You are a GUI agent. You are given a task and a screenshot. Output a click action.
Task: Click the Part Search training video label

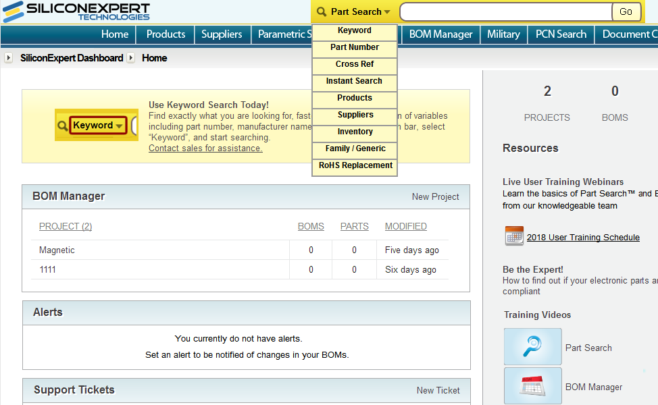[588, 348]
